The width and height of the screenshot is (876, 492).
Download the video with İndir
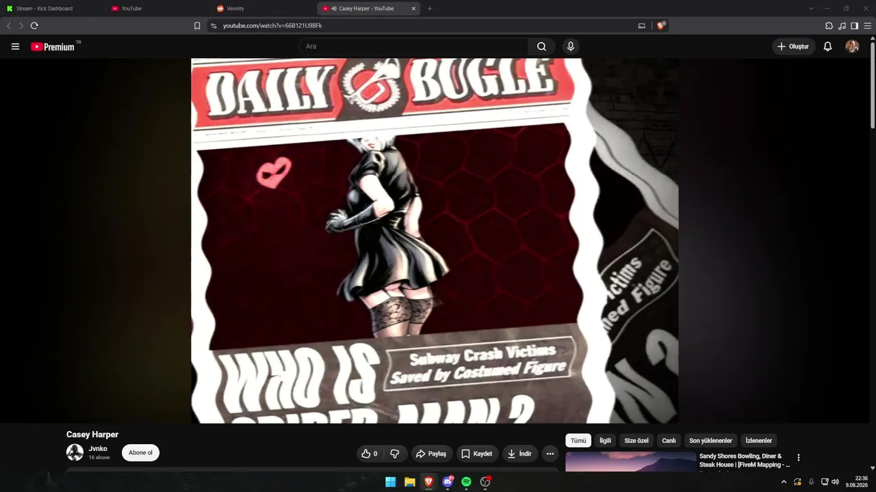point(520,454)
